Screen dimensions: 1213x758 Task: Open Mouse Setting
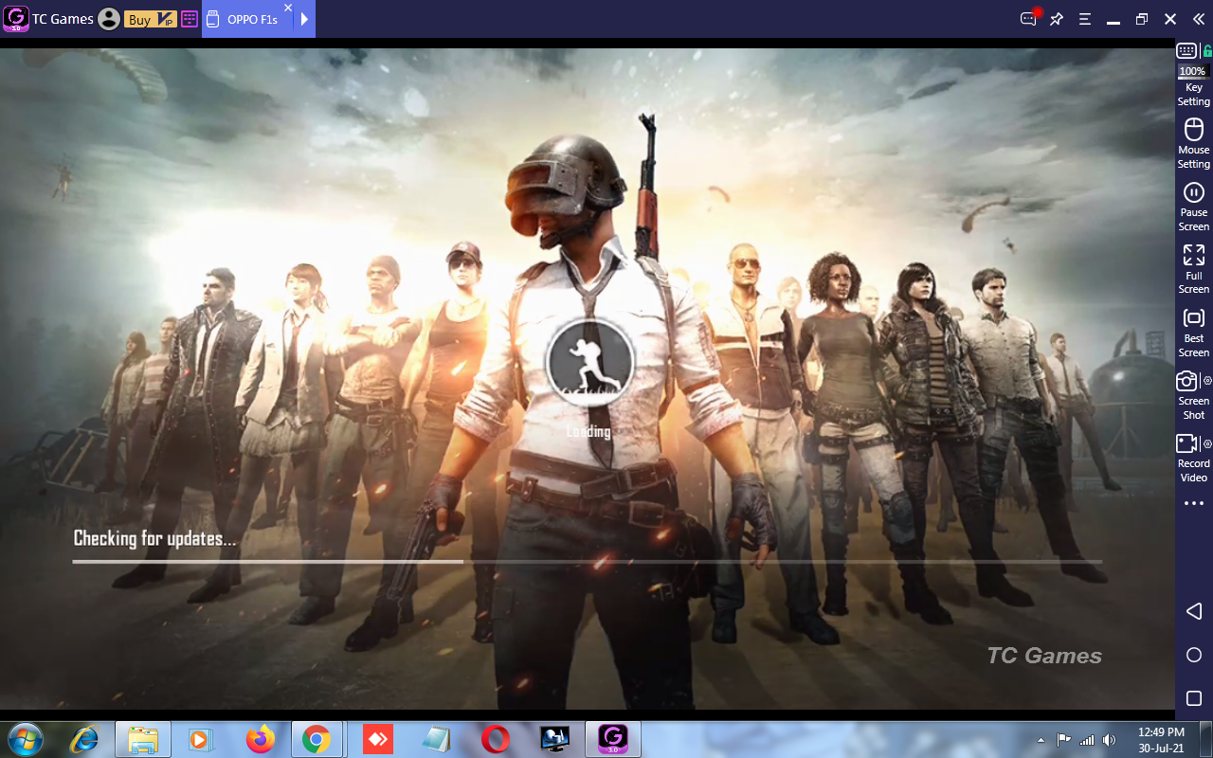(x=1193, y=143)
